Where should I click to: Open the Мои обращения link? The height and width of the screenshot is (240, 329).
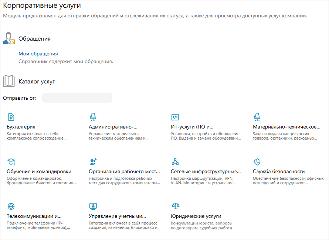38,54
